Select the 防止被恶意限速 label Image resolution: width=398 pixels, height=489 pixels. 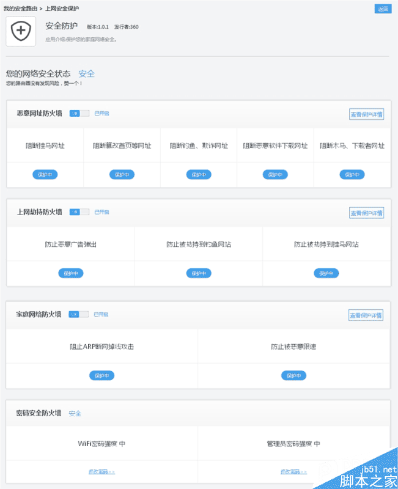(293, 347)
